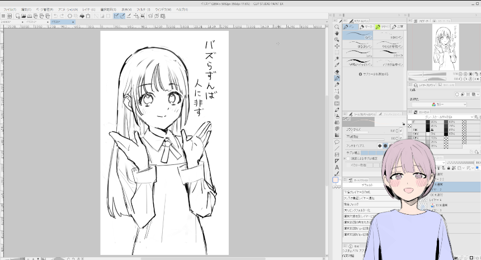Click the Open file folder icon
This screenshot has width=481, height=260.
click(x=23, y=16)
